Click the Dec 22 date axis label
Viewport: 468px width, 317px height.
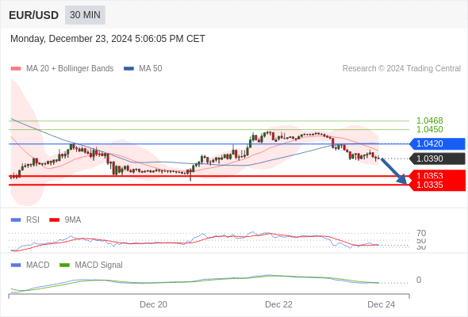(x=278, y=304)
